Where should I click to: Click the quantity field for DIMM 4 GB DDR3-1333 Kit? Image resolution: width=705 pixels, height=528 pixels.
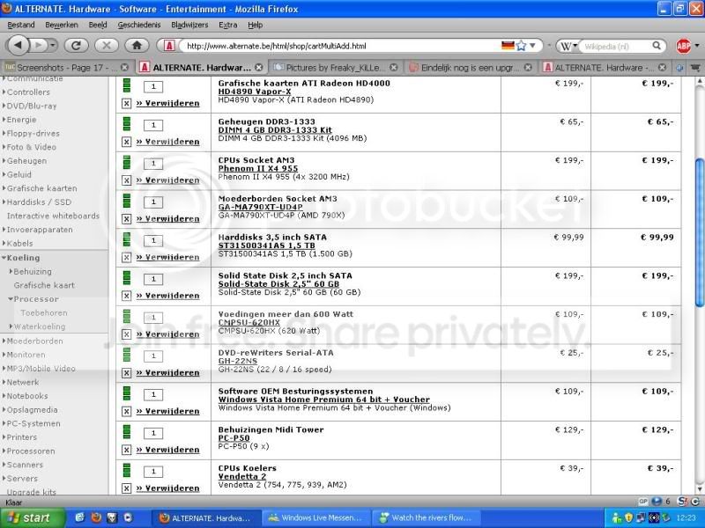(152, 125)
